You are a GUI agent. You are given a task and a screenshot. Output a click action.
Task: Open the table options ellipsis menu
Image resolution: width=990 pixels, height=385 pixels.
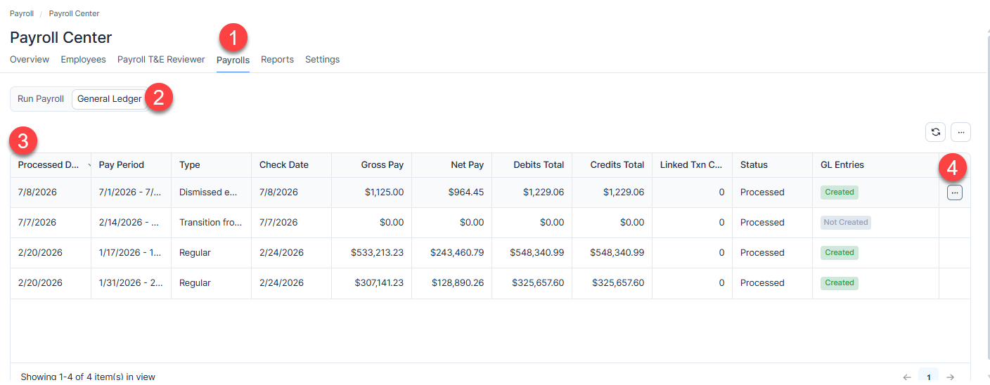[x=960, y=132]
